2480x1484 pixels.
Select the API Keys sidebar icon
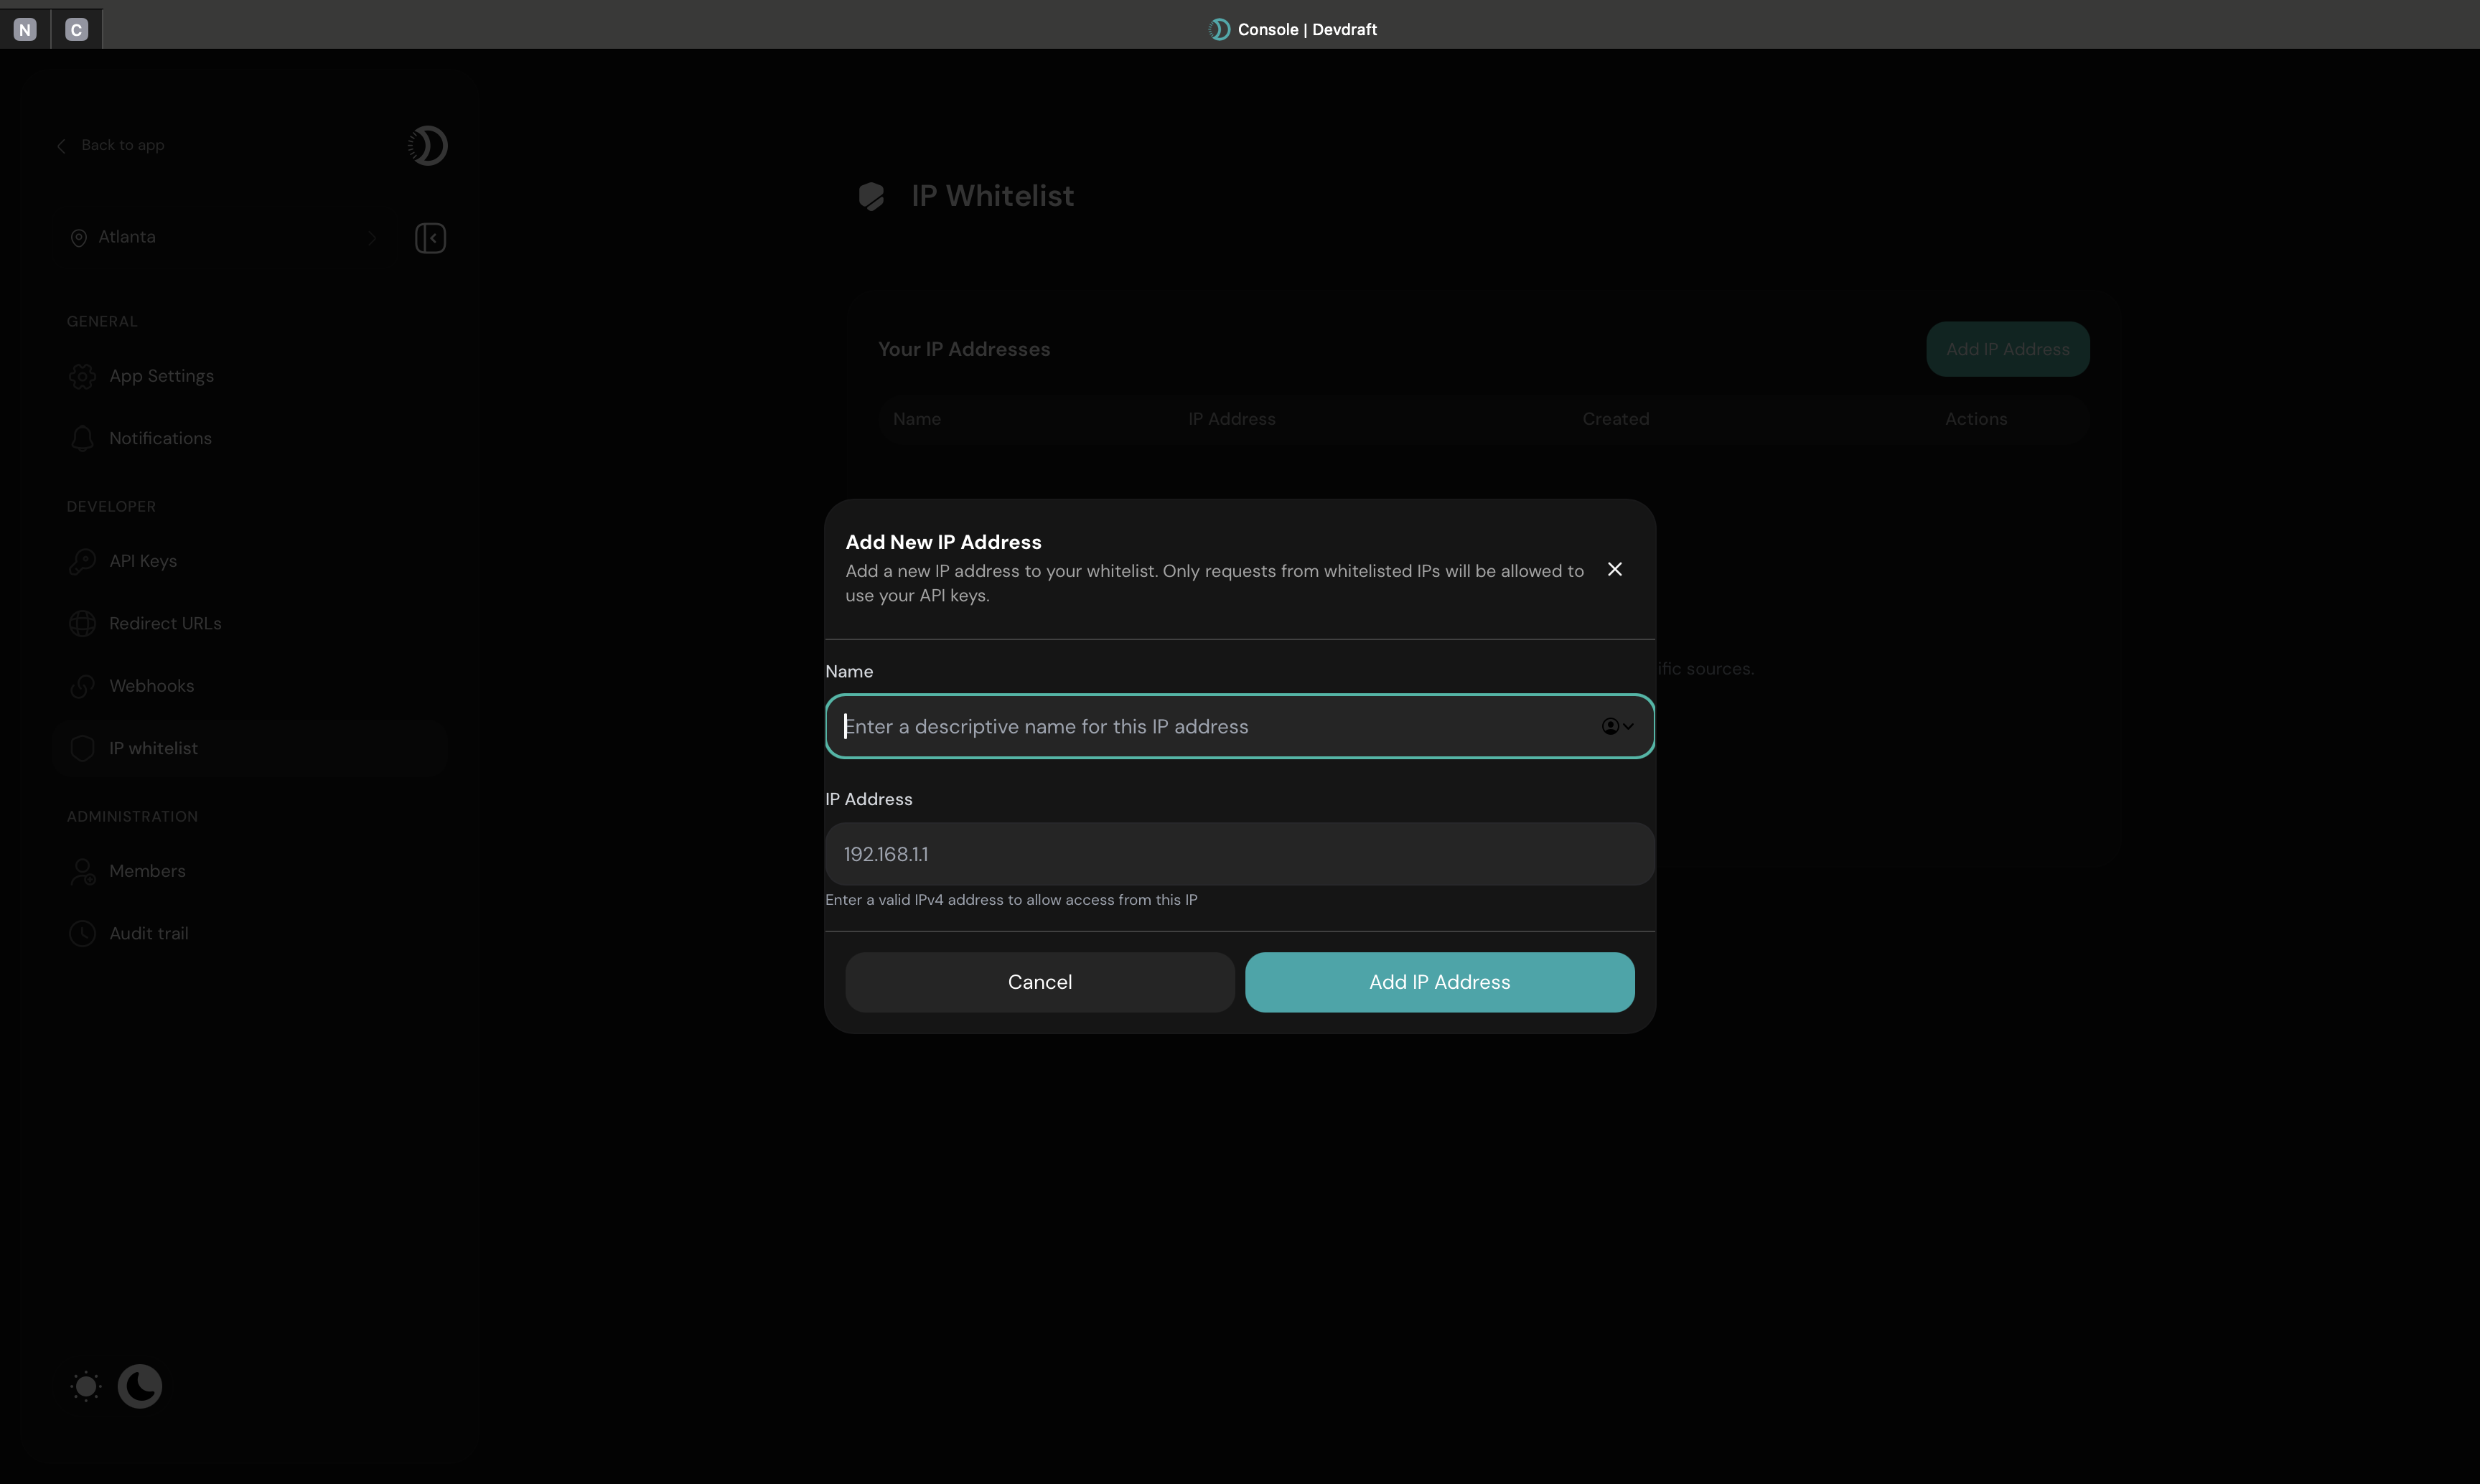point(83,560)
